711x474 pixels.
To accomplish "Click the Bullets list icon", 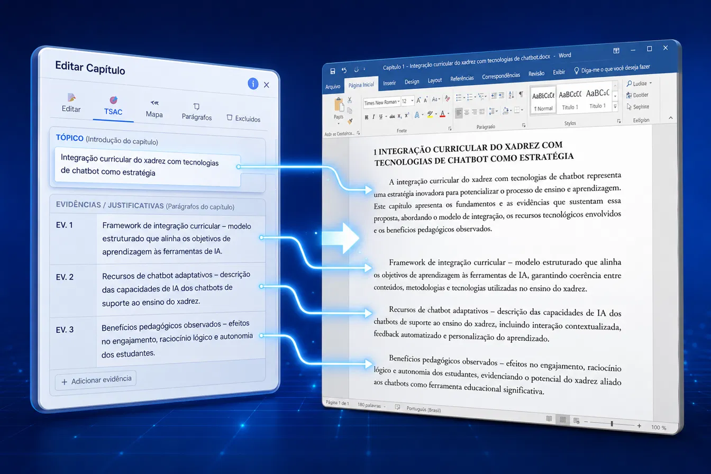I will [459, 97].
